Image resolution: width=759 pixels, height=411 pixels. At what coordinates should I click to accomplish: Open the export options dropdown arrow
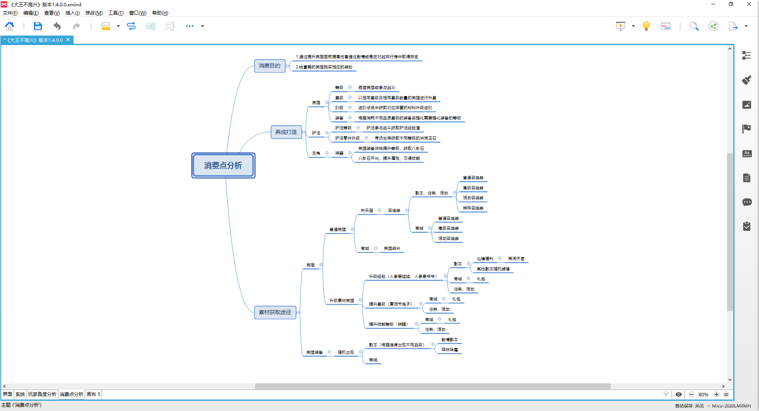click(x=746, y=26)
